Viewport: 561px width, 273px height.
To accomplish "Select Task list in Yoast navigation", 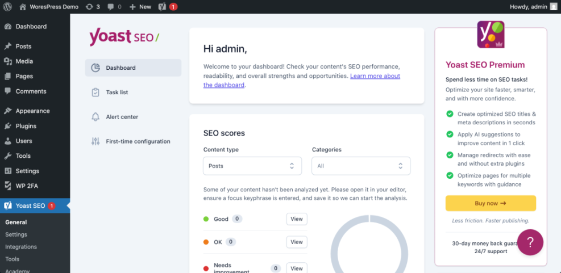I will [x=133, y=92].
